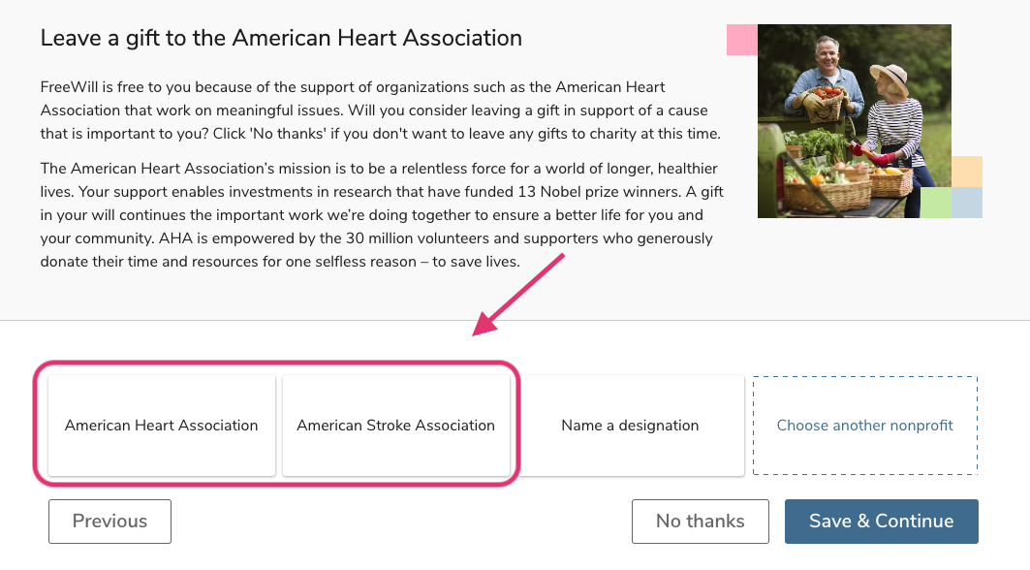The image size is (1030, 570).
Task: Click the peach square by the photo
Action: 967,172
